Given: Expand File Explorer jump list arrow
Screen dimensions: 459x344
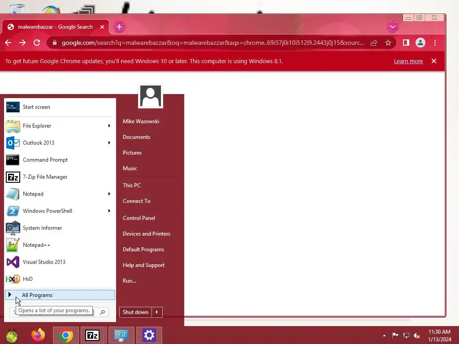Looking at the screenshot, I should [109, 126].
